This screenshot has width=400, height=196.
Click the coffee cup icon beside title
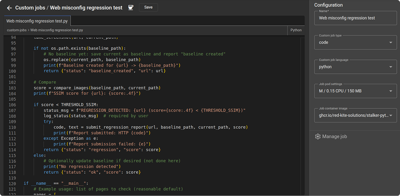[x=131, y=8]
